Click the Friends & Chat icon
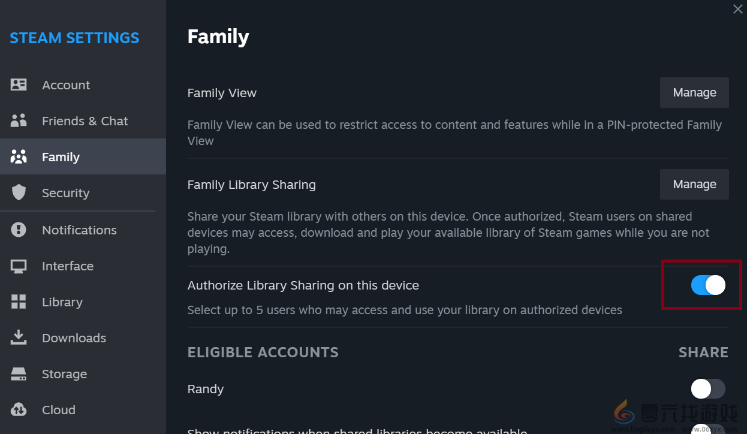 pos(19,120)
